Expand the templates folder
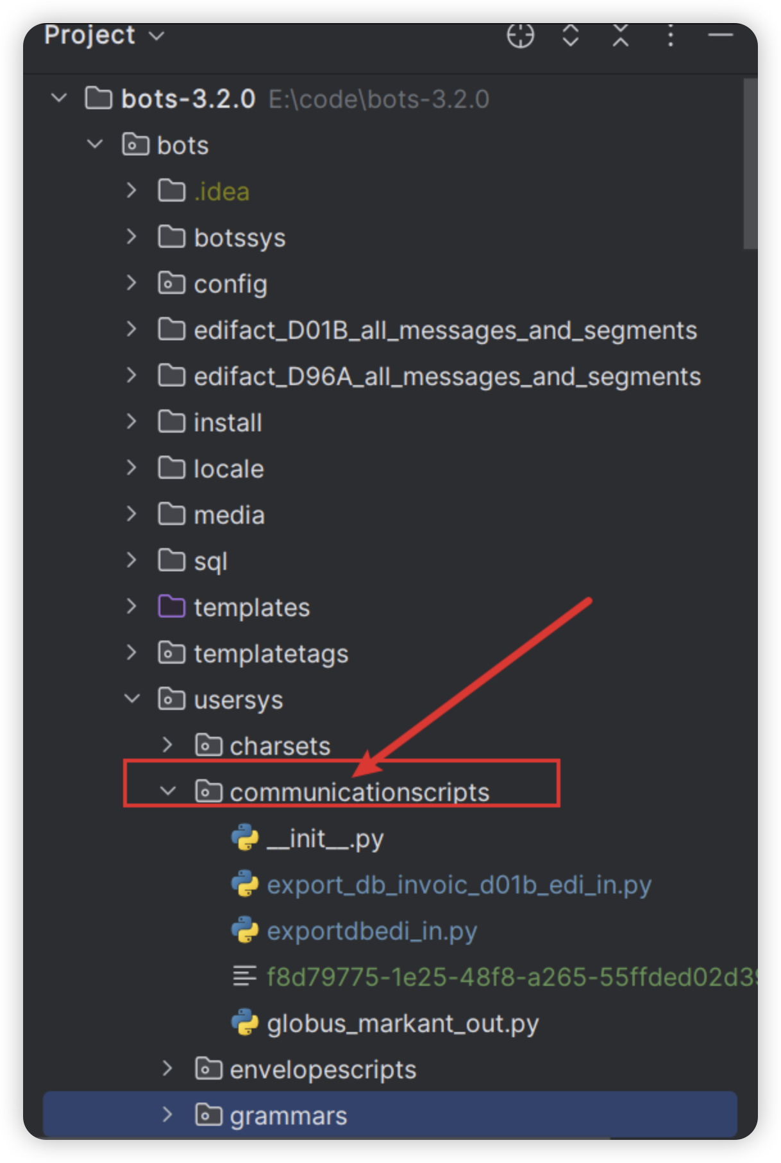 click(x=132, y=607)
